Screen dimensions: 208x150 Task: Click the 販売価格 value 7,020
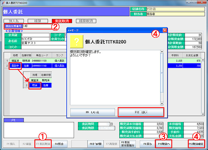[x=194, y=128]
